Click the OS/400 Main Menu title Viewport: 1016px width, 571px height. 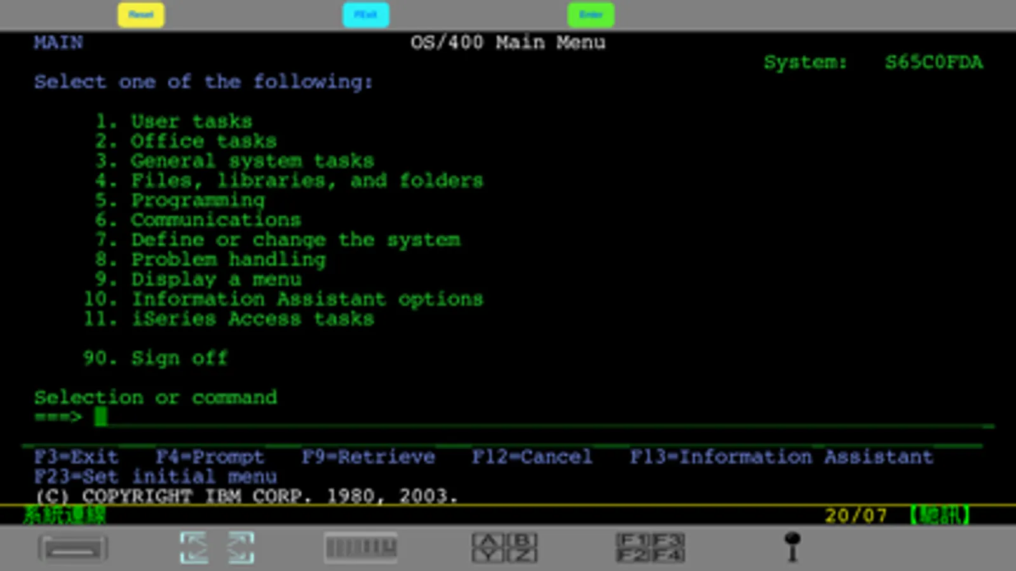click(x=508, y=43)
